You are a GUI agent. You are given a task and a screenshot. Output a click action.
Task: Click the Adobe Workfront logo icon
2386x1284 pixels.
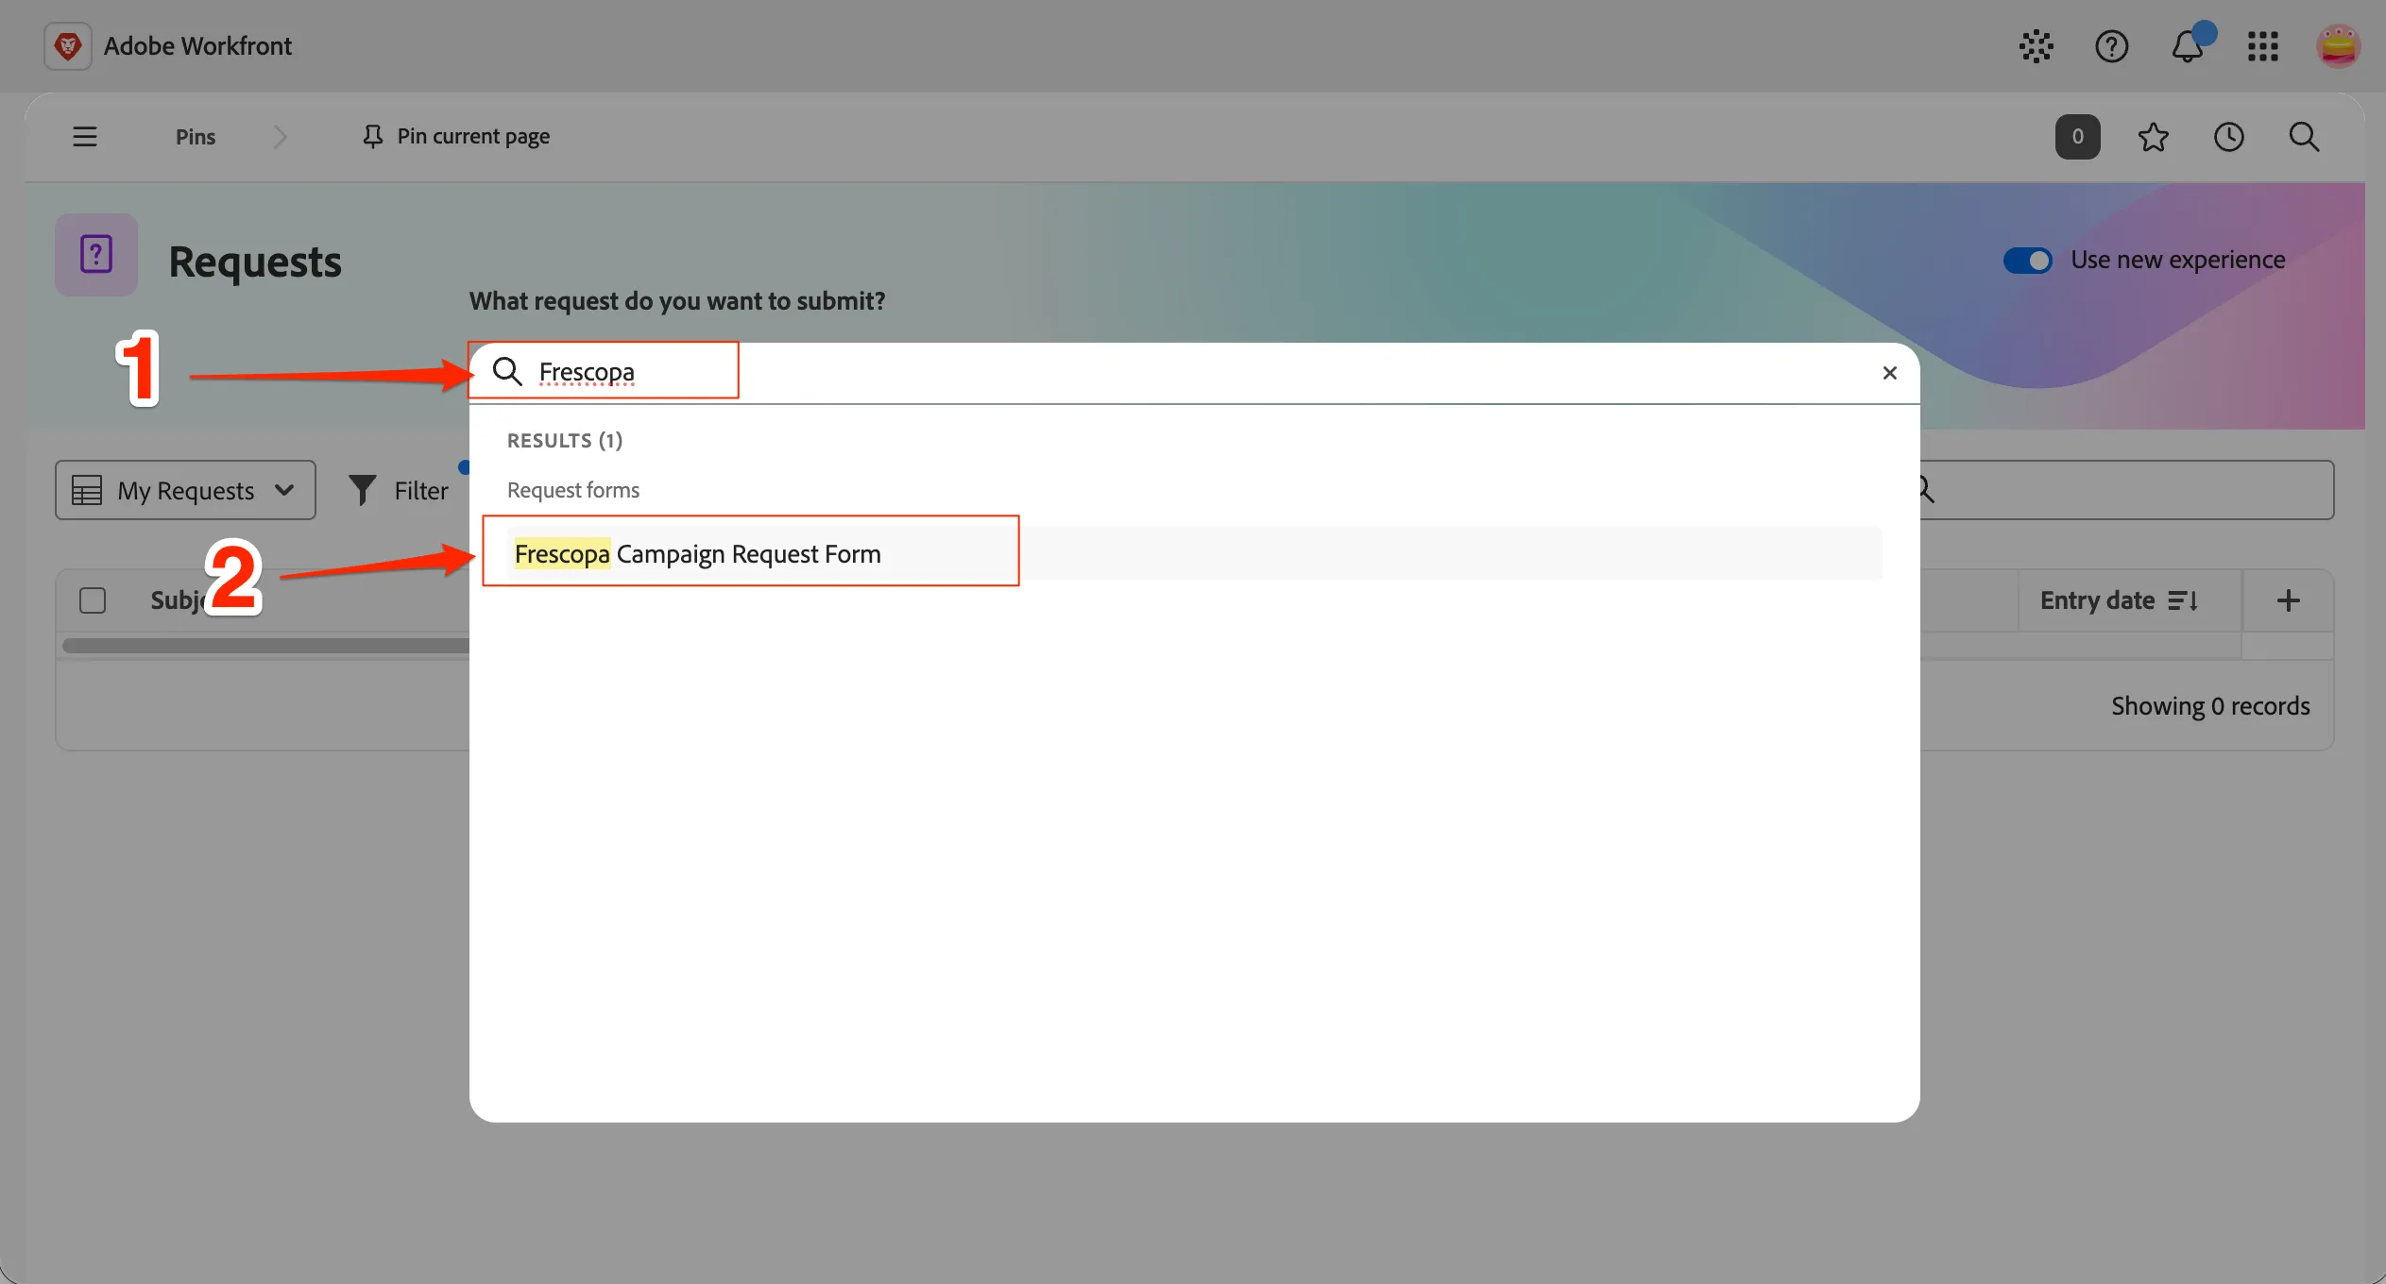[68, 45]
